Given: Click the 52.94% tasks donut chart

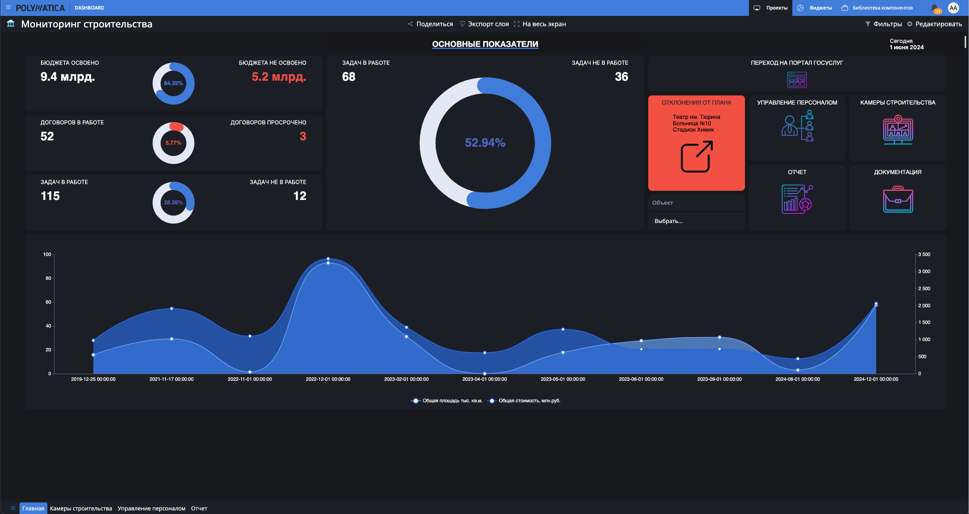Looking at the screenshot, I should [485, 143].
